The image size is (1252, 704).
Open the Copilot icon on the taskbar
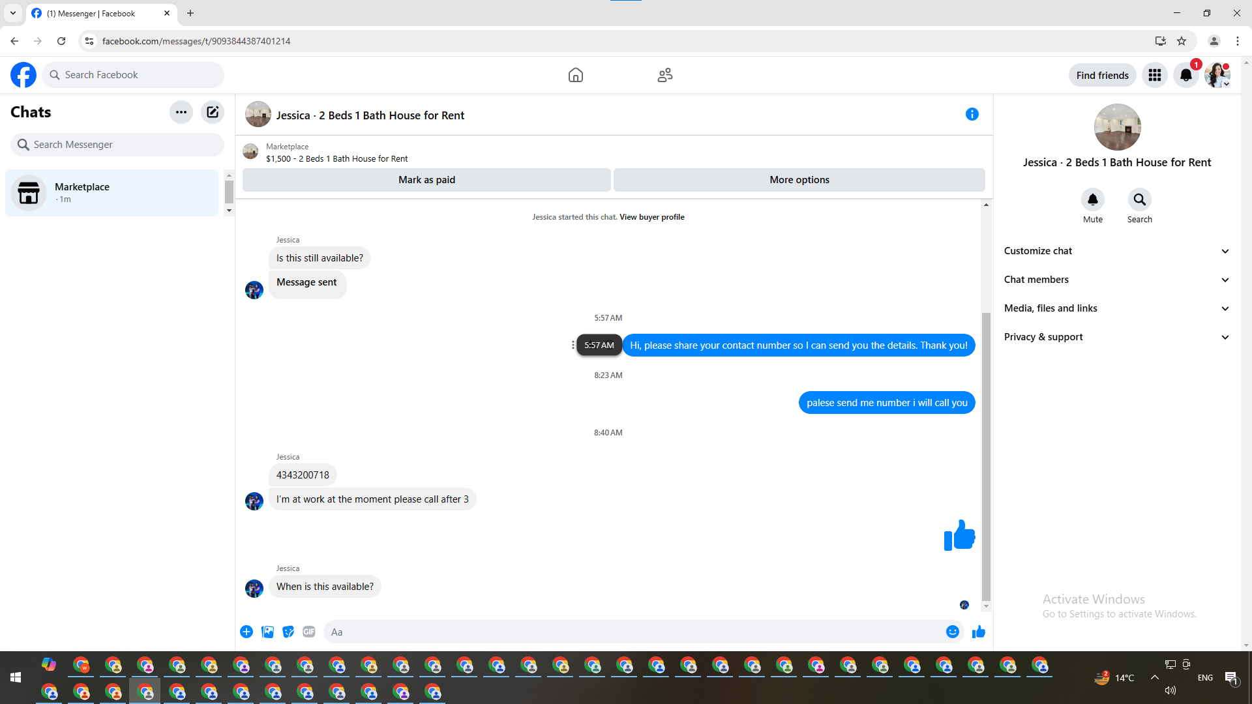click(x=49, y=665)
